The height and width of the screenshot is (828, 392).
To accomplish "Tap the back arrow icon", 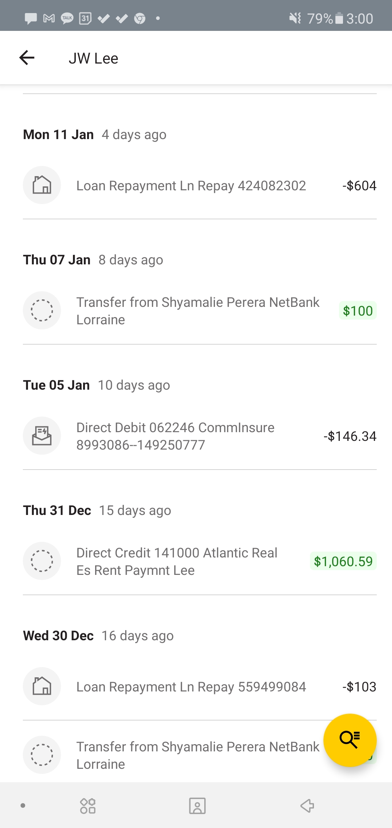I will pyautogui.click(x=27, y=58).
